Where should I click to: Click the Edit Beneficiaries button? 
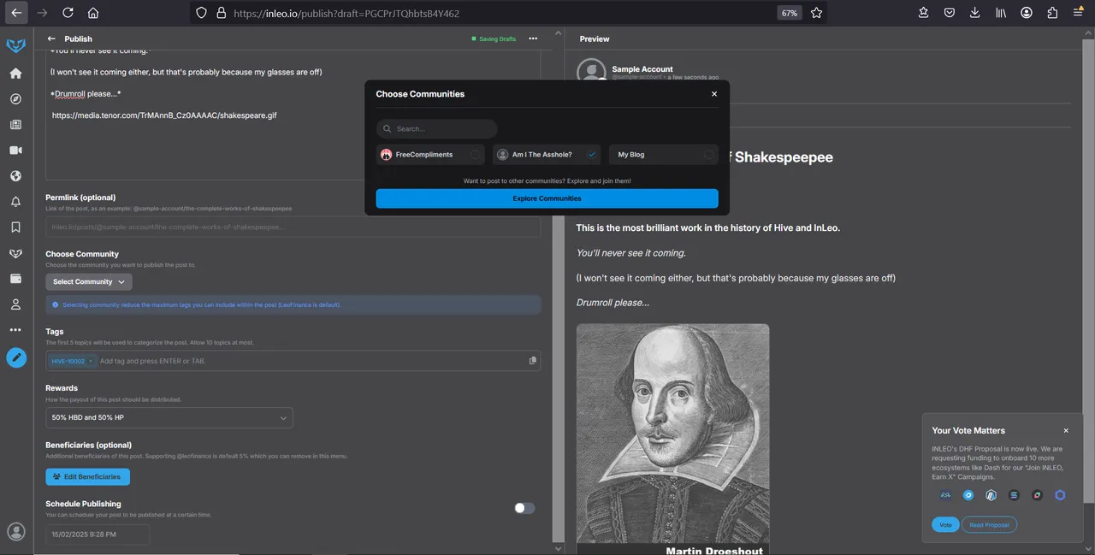tap(87, 476)
